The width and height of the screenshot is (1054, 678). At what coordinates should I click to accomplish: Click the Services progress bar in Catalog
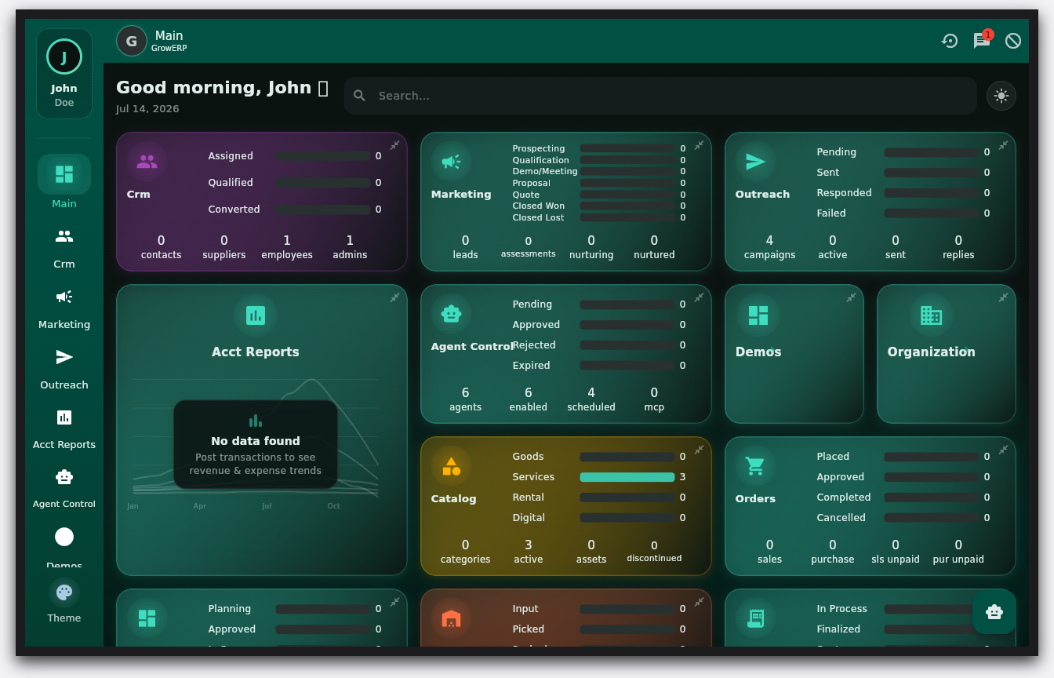(x=627, y=477)
